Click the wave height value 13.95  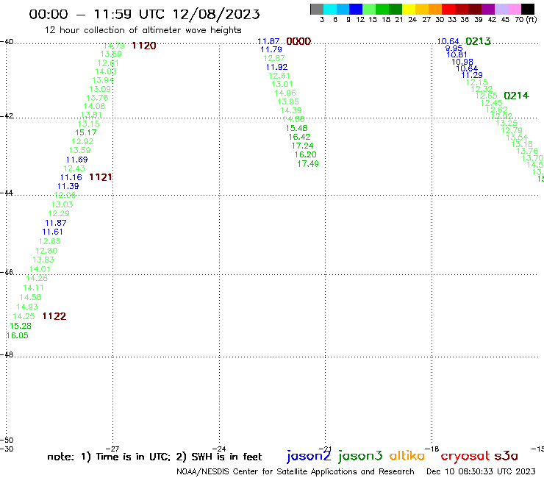(x=288, y=102)
